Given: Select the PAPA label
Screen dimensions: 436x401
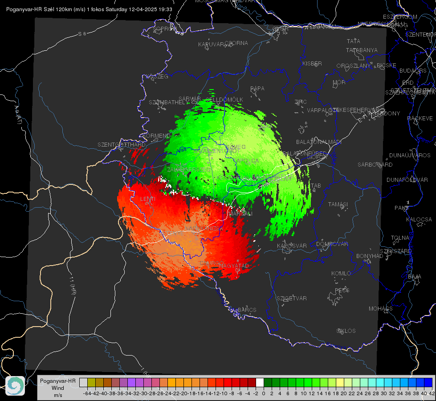Looking at the screenshot, I should pos(257,88).
